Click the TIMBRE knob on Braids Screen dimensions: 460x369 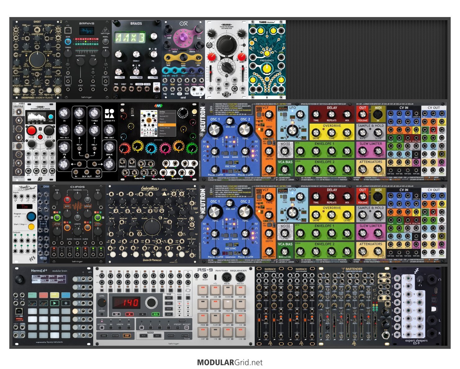pos(120,72)
